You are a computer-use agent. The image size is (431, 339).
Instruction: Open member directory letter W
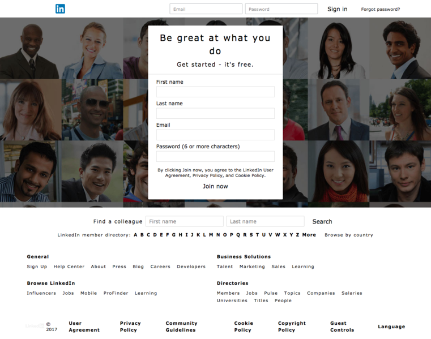[x=278, y=235]
